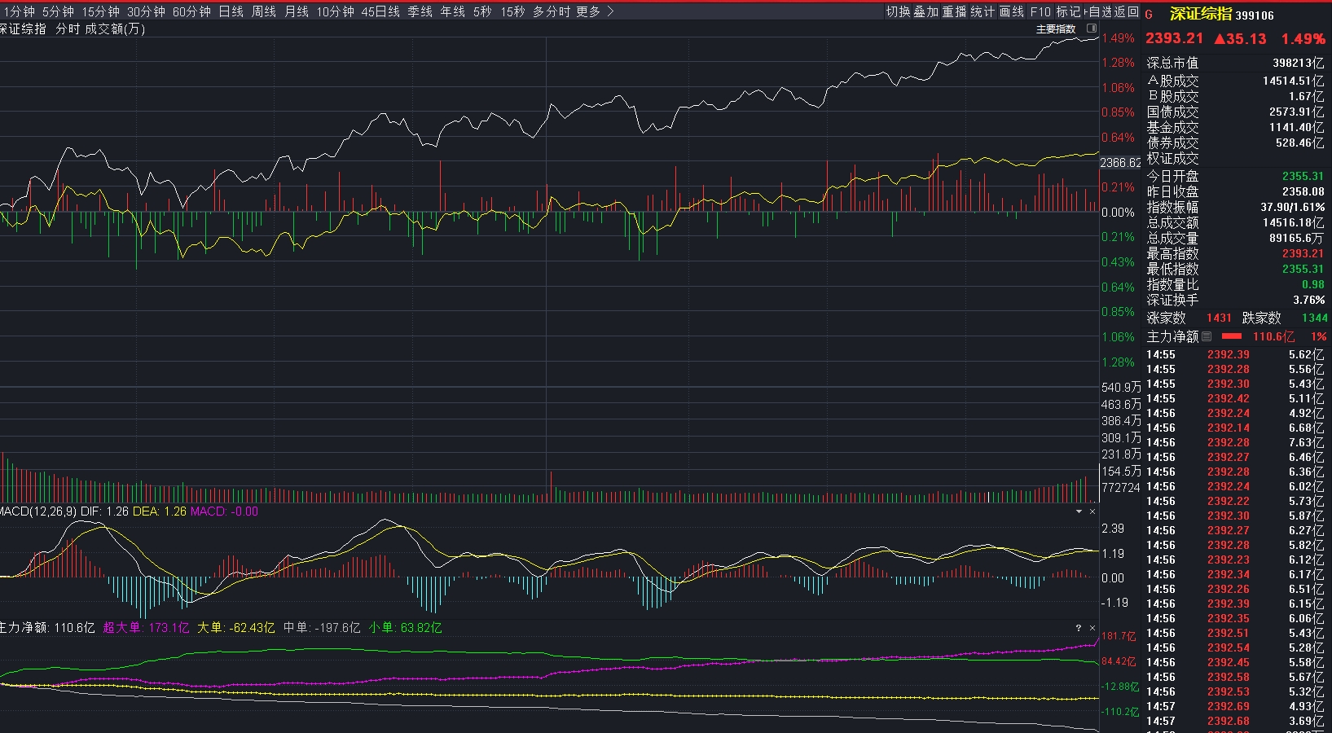Image resolution: width=1332 pixels, height=733 pixels.
Task: Expand the 更多 periods chevron
Action: [x=611, y=11]
